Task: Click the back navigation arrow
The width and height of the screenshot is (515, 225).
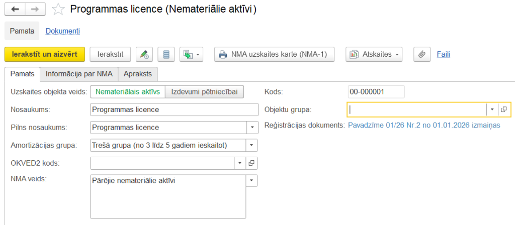Action: [x=15, y=9]
